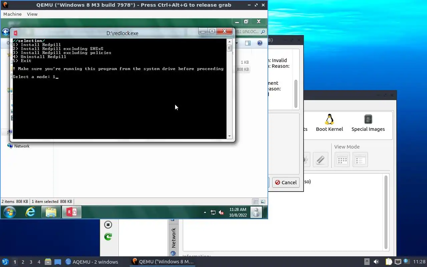This screenshot has width=427, height=267.
Task: Open the Windows Start orb
Action: pyautogui.click(x=9, y=212)
